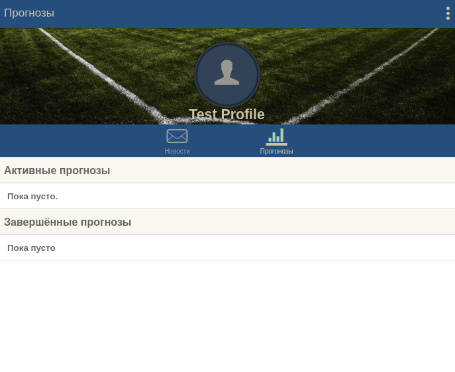Click the blue tab bar right area
The image size is (455, 372).
[378, 141]
